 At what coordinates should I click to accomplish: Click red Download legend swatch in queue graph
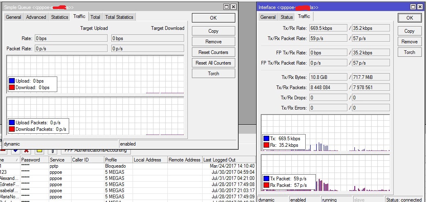pos(12,88)
